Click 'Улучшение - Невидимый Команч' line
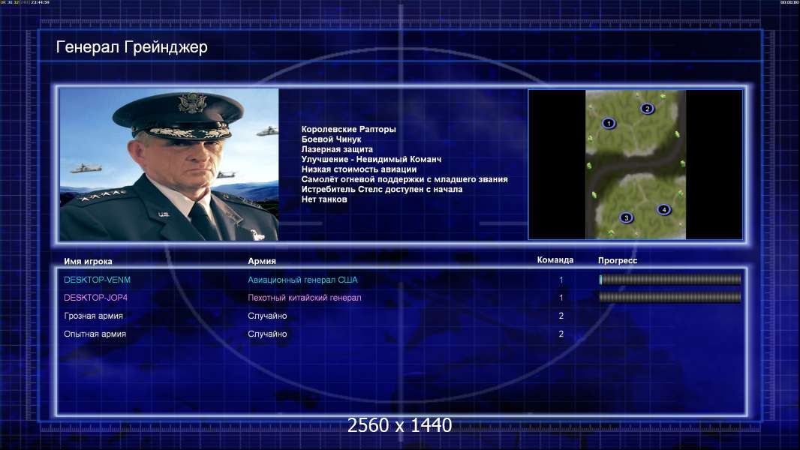This screenshot has height=450, width=800. tap(371, 159)
